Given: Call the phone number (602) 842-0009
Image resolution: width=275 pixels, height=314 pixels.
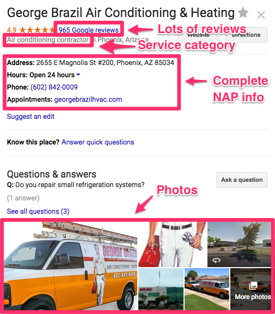Looking at the screenshot, I should (54, 87).
